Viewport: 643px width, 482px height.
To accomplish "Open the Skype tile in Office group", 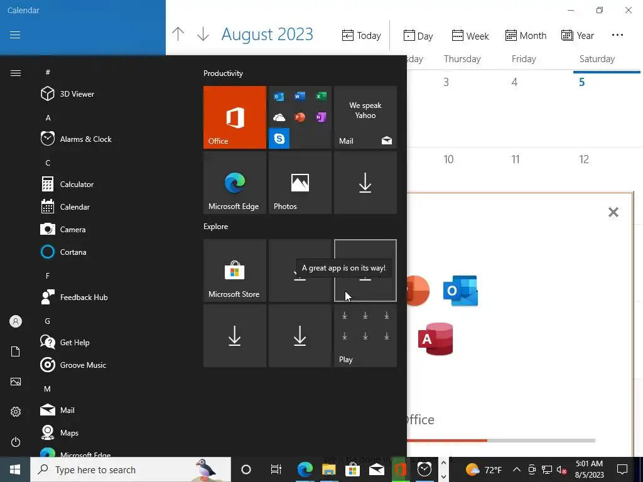I will point(279,139).
